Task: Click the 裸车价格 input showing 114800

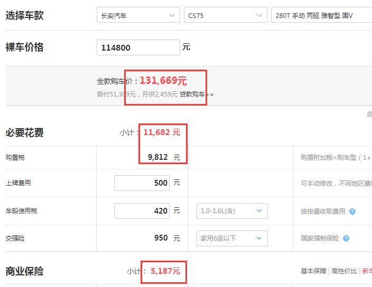Action: (138, 47)
